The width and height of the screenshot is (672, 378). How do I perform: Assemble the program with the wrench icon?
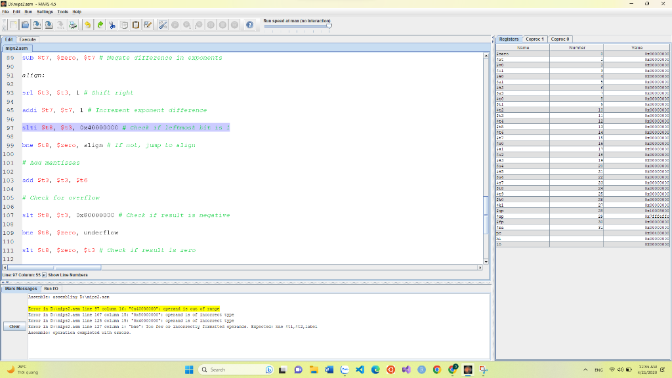click(163, 25)
